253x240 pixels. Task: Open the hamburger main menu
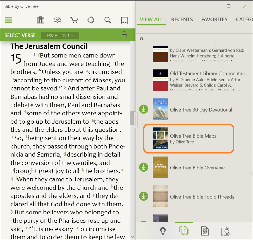9,20
